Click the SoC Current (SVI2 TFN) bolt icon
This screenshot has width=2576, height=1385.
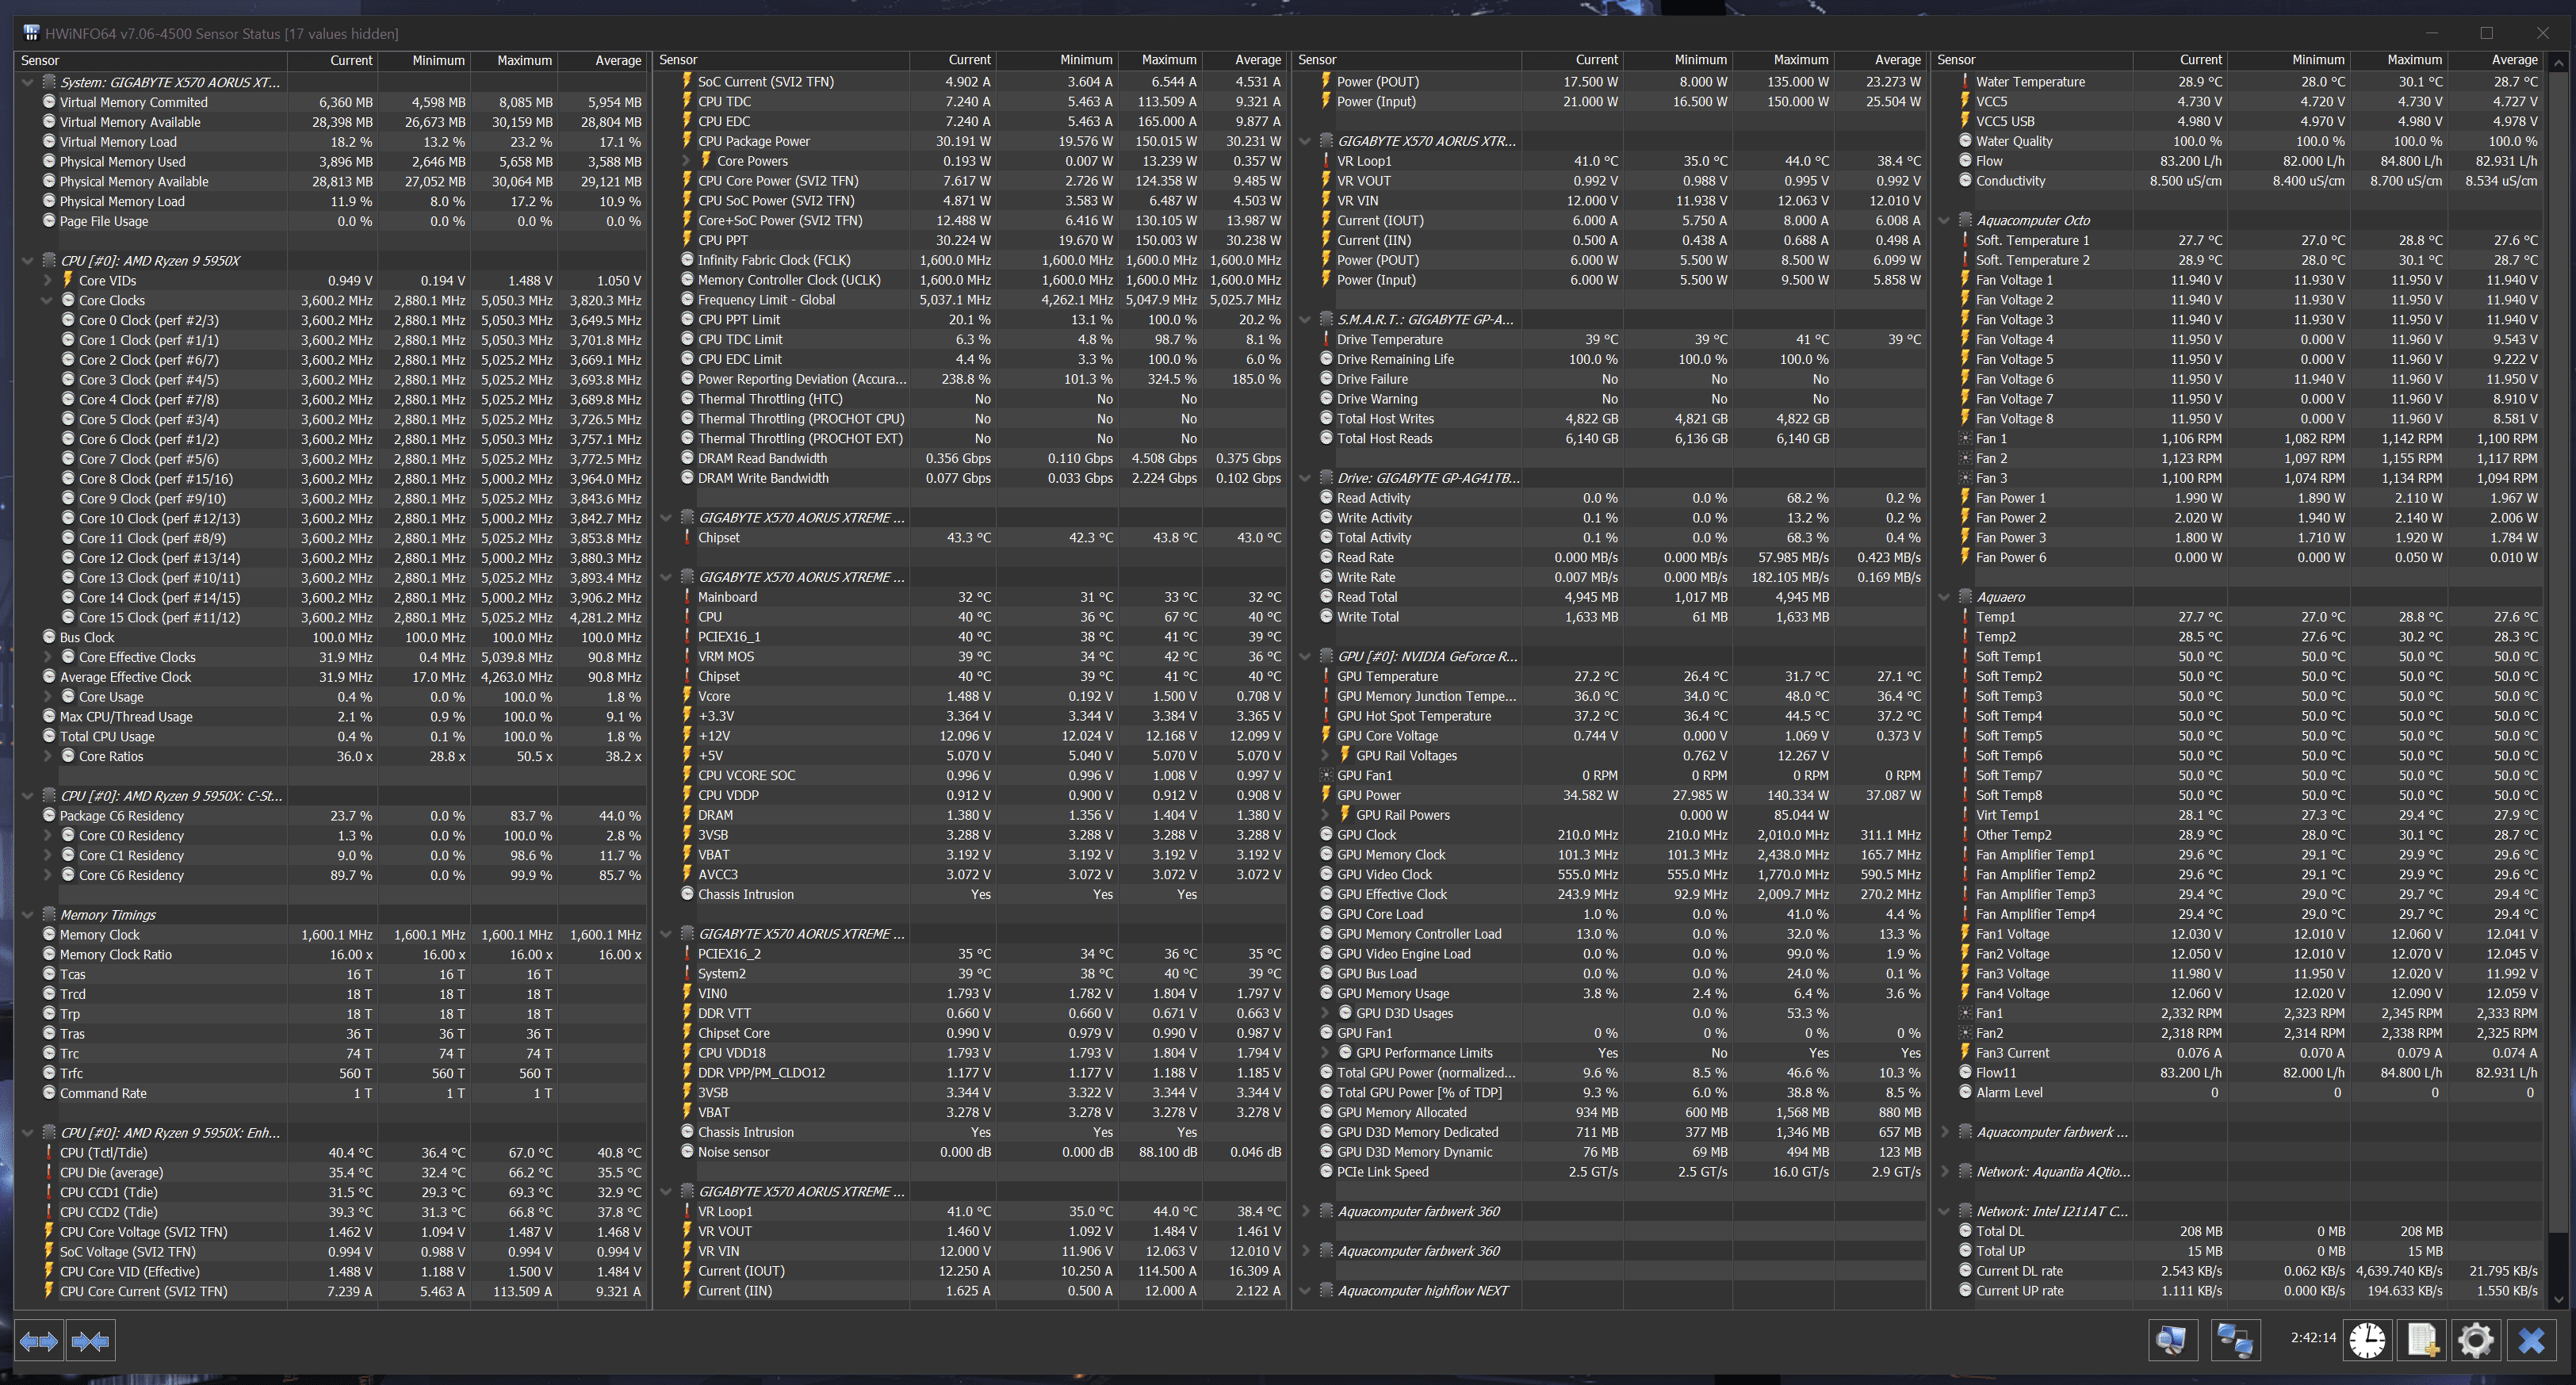point(687,81)
